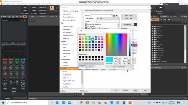Click the plus icon next to Untitled
The width and height of the screenshot is (188, 105).
22,20
